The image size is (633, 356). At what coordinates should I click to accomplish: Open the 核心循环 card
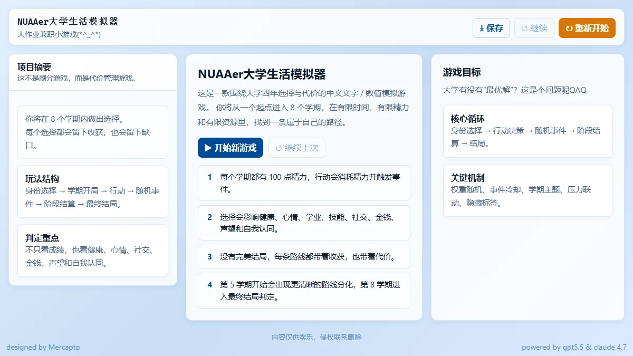point(527,131)
